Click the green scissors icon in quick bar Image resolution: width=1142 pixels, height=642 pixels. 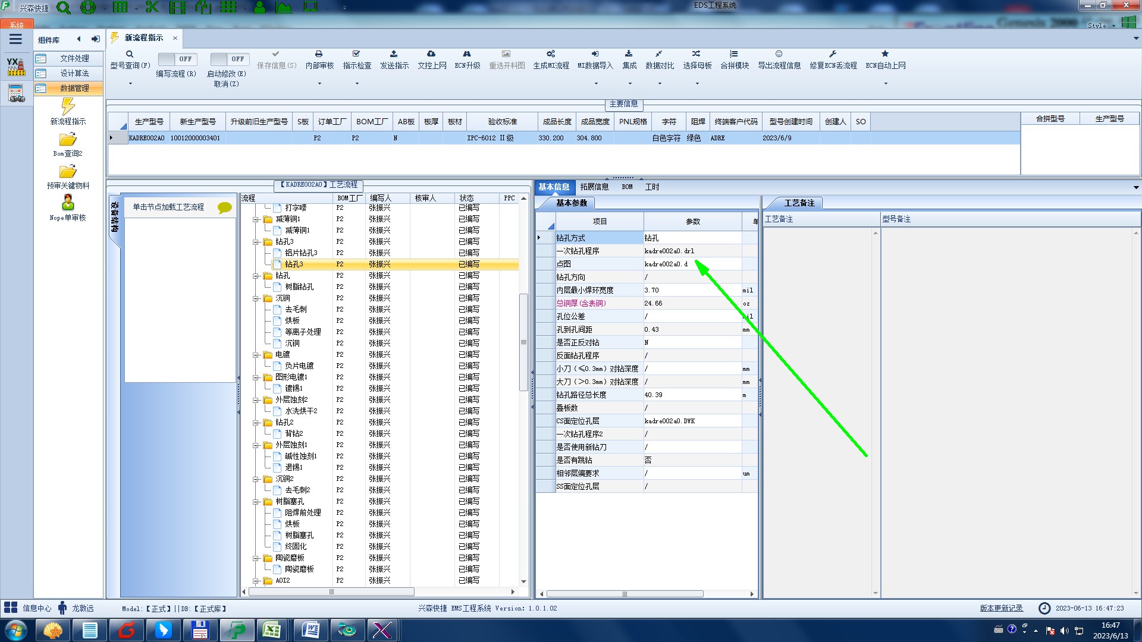click(x=152, y=7)
